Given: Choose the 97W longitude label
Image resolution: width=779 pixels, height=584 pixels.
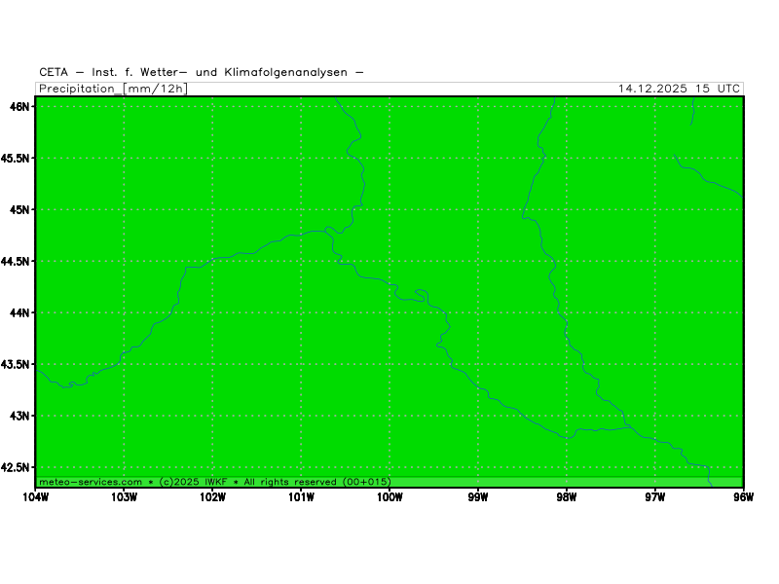Looking at the screenshot, I should click(x=655, y=498).
